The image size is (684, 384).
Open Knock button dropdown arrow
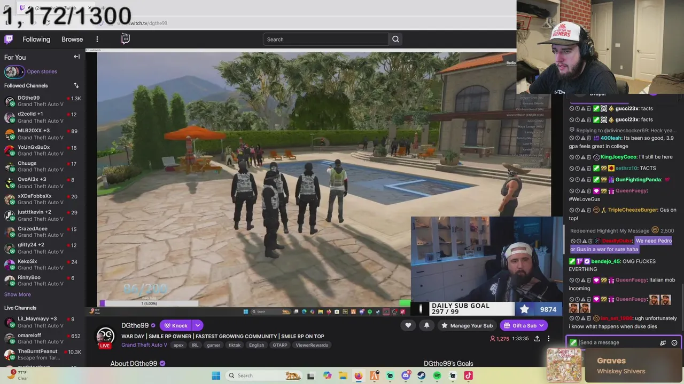point(198,325)
